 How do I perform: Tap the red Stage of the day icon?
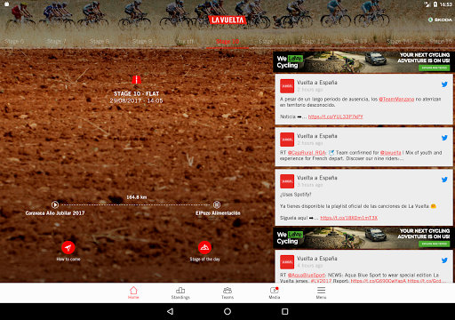pyautogui.click(x=204, y=248)
